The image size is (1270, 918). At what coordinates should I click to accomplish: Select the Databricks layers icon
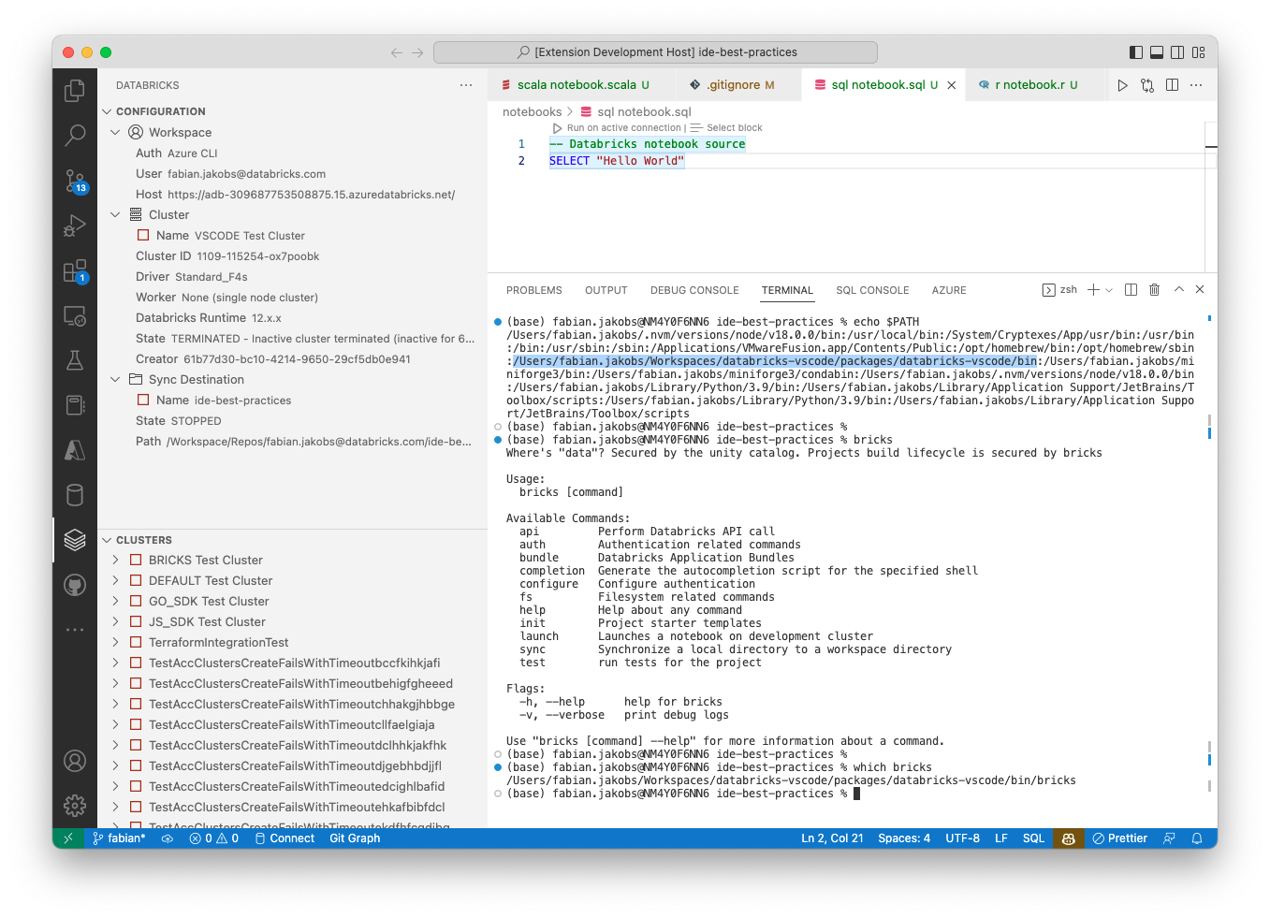75,540
